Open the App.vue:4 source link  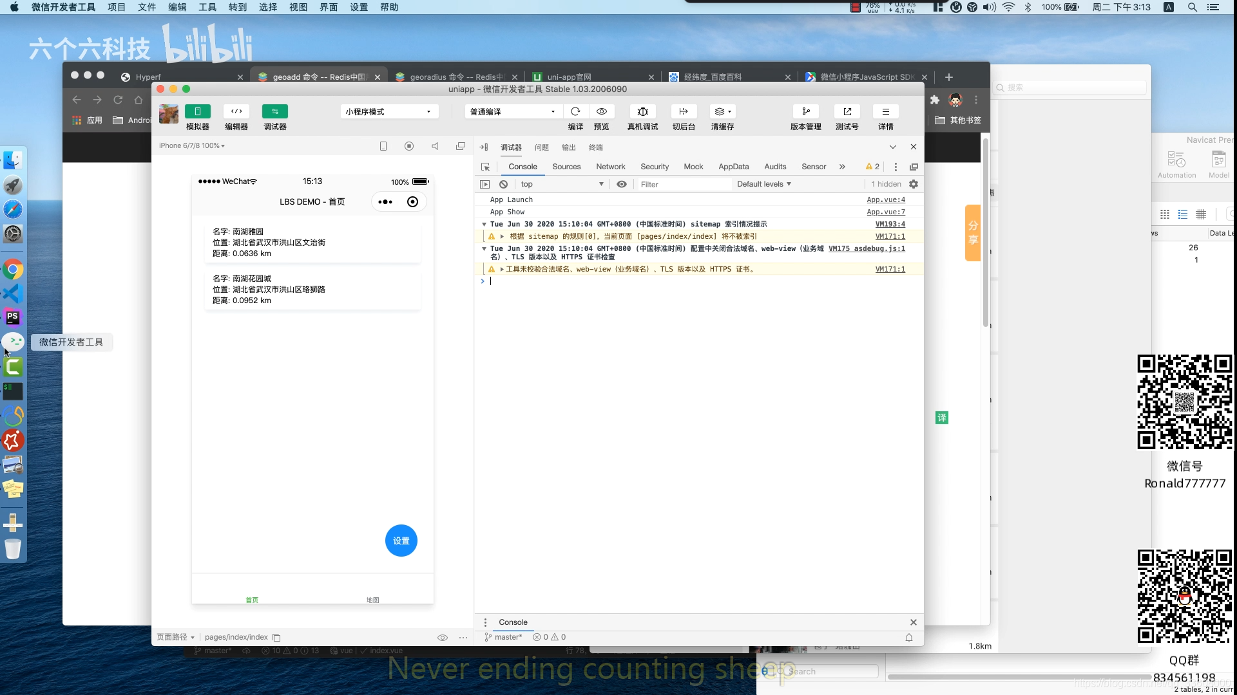(885, 199)
